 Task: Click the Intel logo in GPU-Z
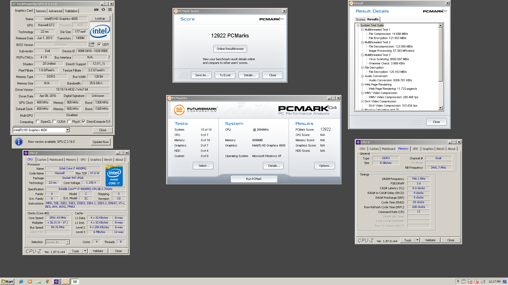(100, 31)
